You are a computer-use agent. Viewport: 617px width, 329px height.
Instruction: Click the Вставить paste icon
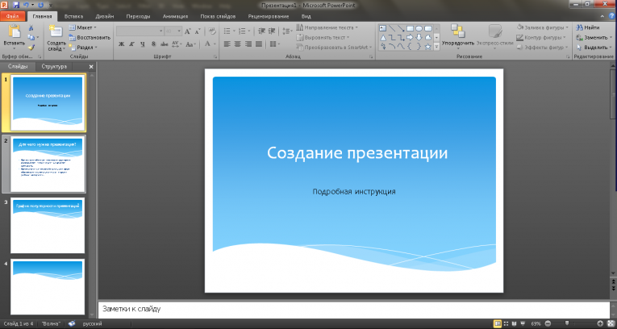[15, 31]
